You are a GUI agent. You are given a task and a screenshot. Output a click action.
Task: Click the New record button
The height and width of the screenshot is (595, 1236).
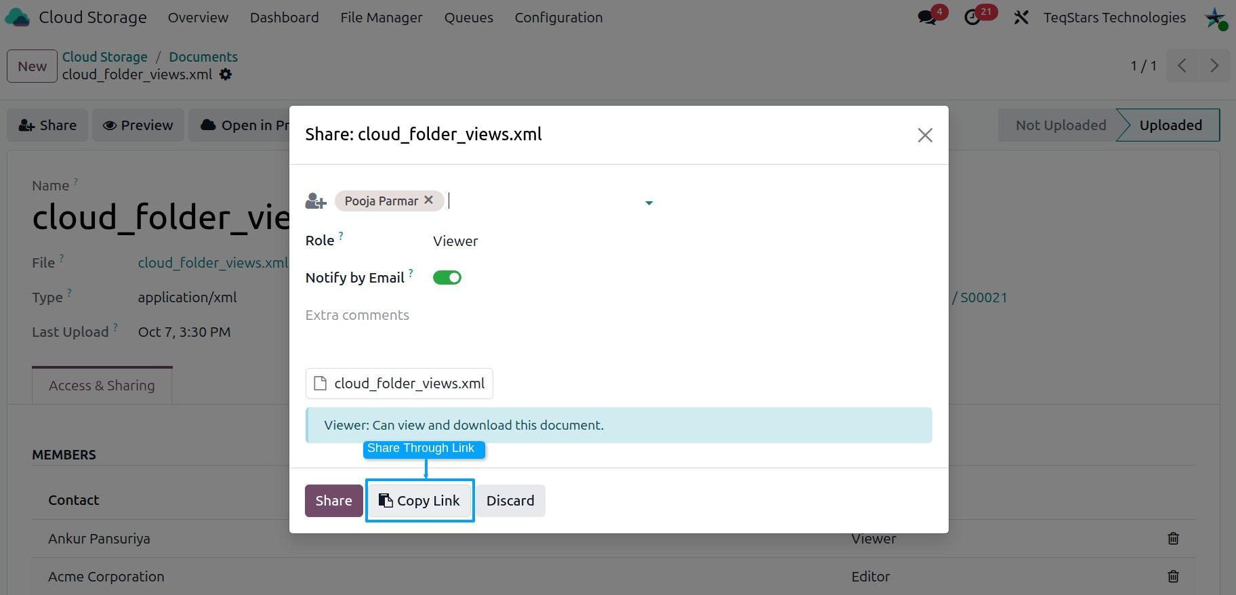click(33, 66)
